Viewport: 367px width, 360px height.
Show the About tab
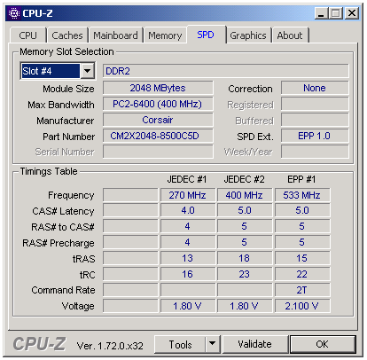290,35
